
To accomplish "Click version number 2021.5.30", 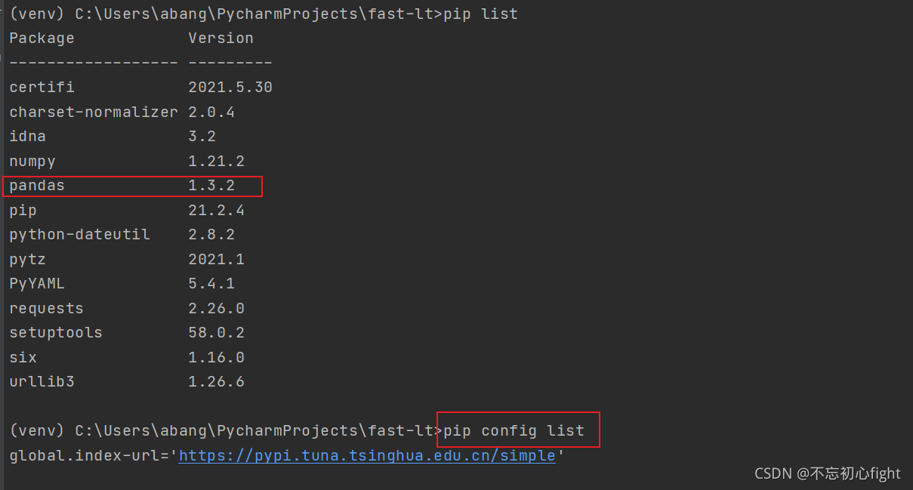I will (x=230, y=87).
